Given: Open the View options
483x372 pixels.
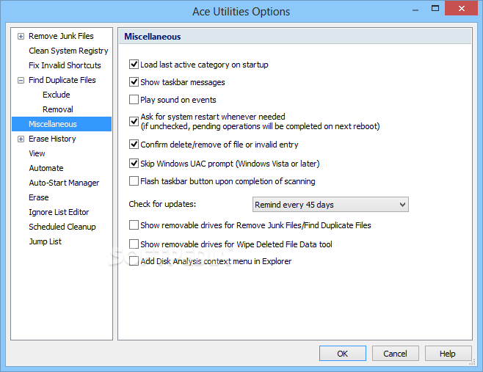Looking at the screenshot, I should click(37, 153).
